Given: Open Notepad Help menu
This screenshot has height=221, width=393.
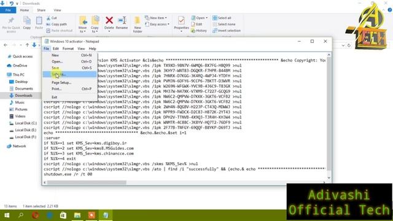Looking at the screenshot, I should click(x=92, y=48).
